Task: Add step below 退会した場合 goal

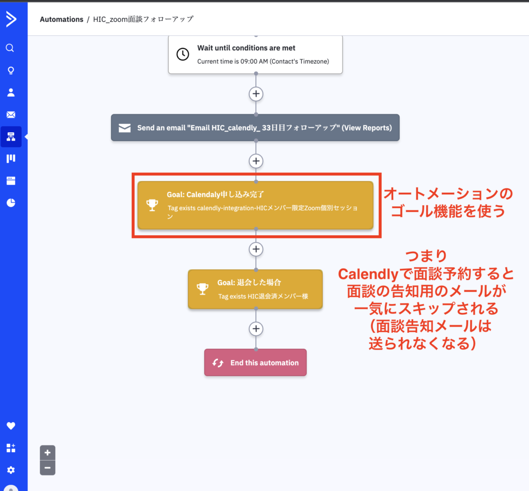Action: pyautogui.click(x=256, y=329)
